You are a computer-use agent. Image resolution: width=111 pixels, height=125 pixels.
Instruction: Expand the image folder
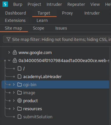coord(14,93)
